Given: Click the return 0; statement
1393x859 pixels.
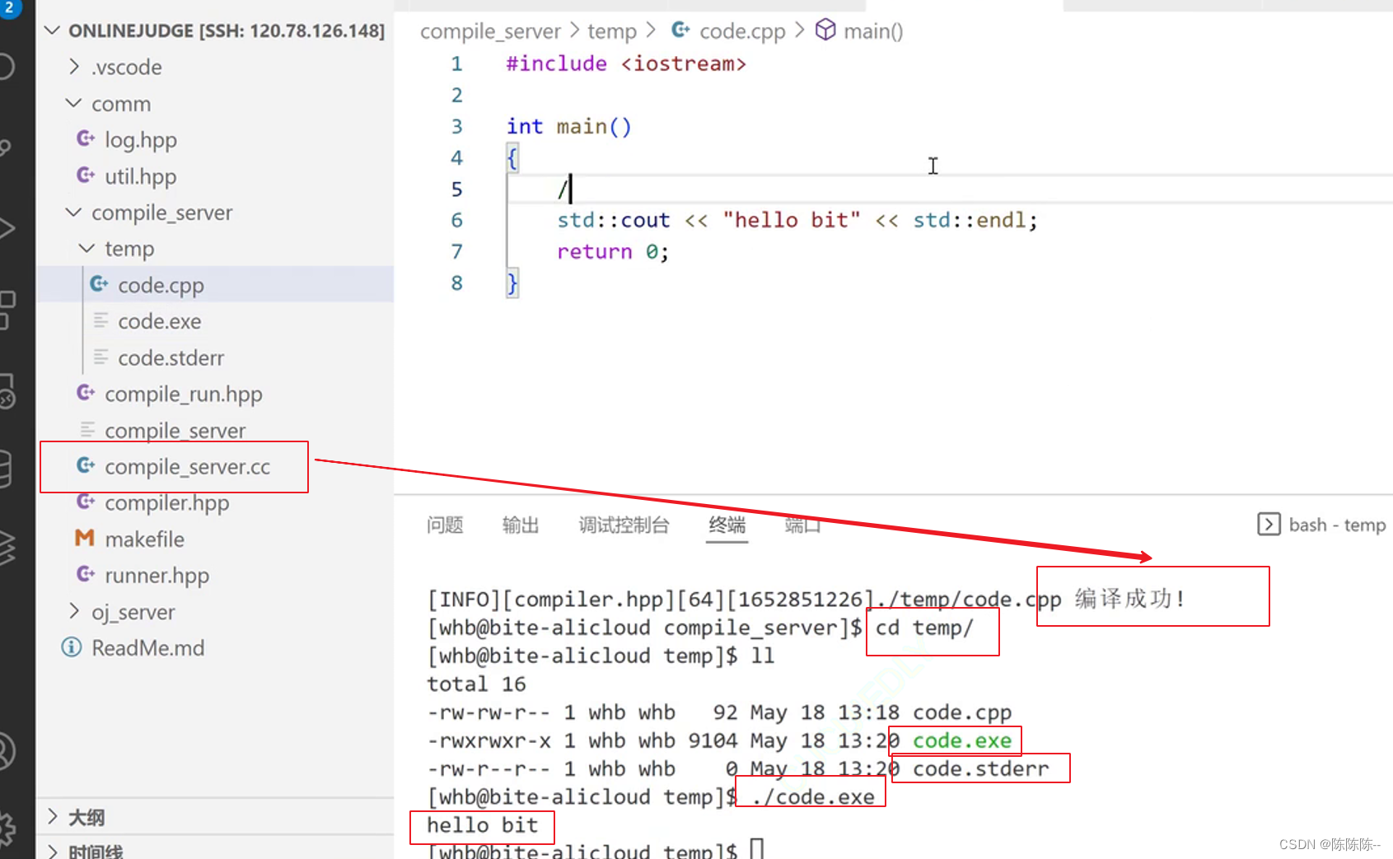Looking at the screenshot, I should pyautogui.click(x=613, y=252).
